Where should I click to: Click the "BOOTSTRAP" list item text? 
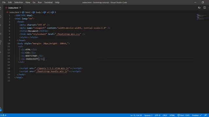[x=31, y=56]
